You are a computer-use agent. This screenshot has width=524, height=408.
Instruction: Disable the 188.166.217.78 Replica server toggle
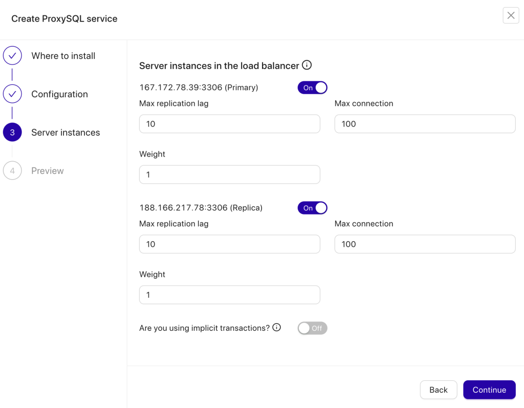click(312, 208)
